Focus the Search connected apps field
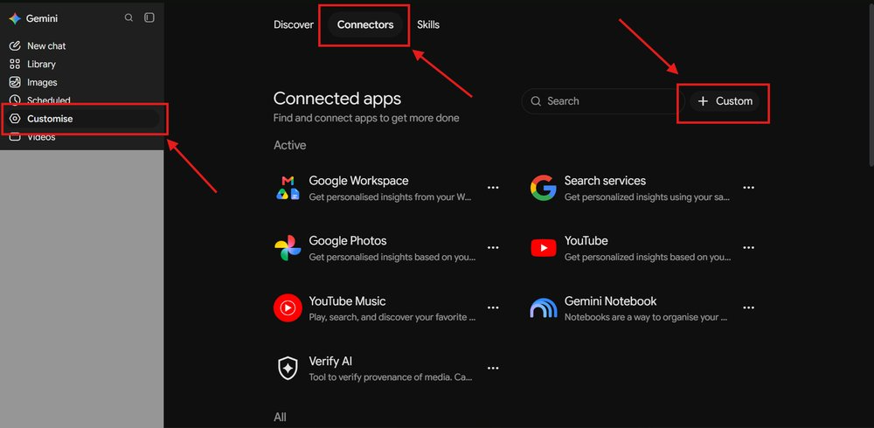This screenshot has width=874, height=428. (603, 101)
